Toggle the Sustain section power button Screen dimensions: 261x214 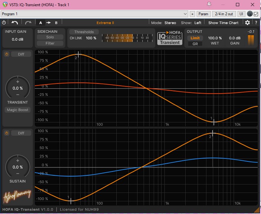coord(6,133)
